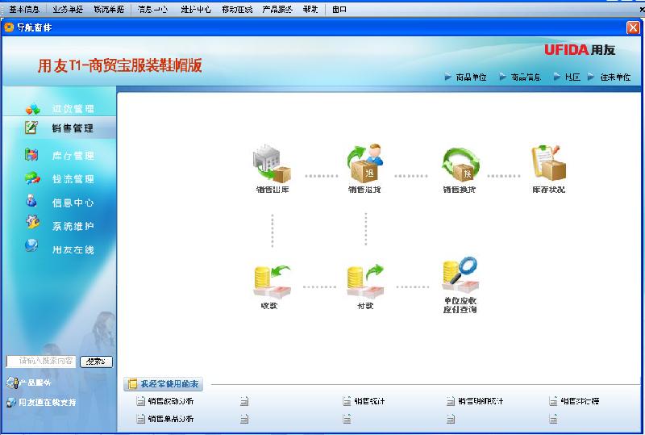
Task: Open the 销售波动分析 report
Action: pos(171,401)
